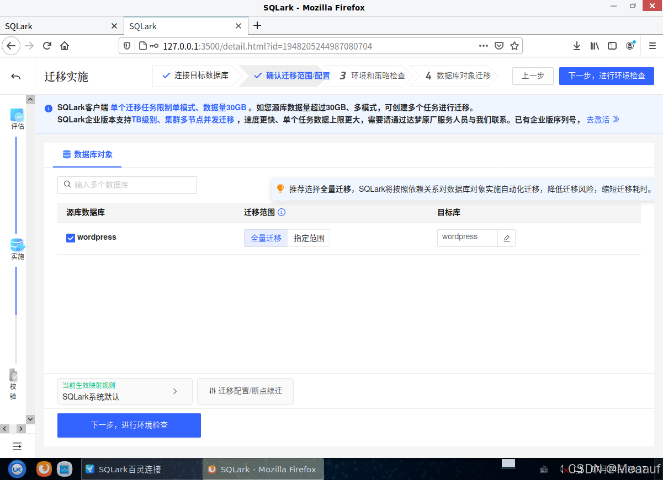The image size is (663, 480).
Task: Click the 源库数据库 column header
Action: coord(86,212)
